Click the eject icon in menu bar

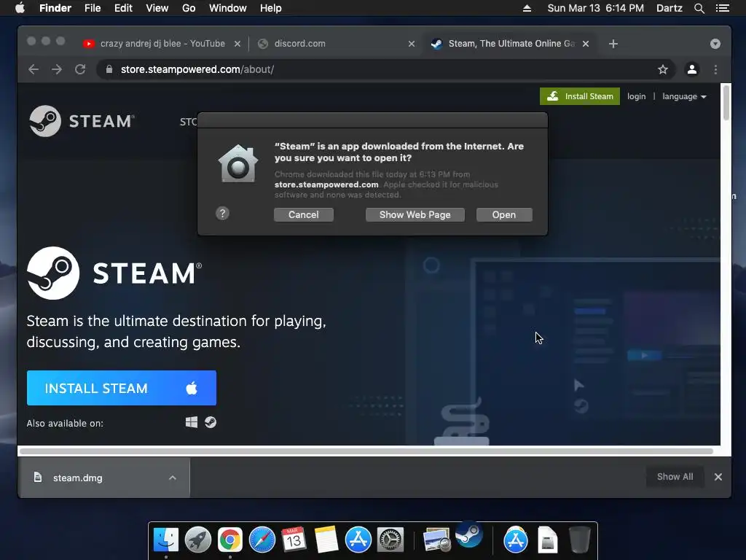click(x=527, y=8)
